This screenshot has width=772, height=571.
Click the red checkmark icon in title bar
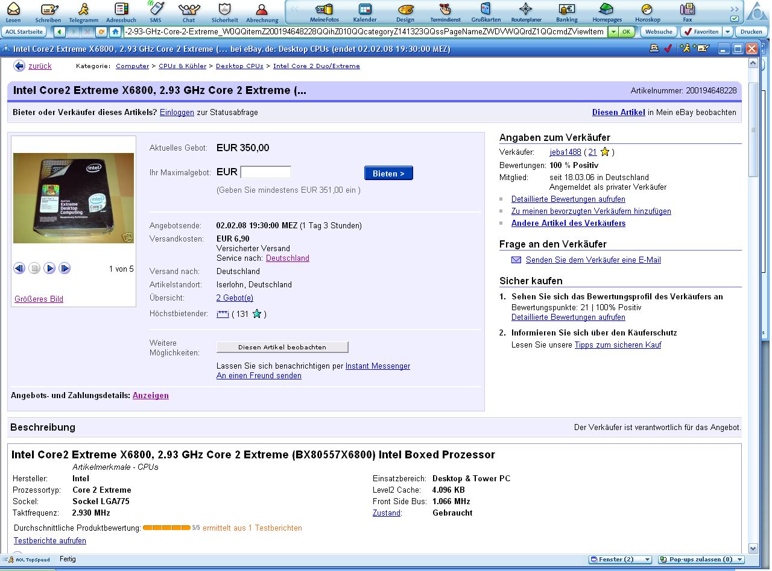tap(668, 49)
